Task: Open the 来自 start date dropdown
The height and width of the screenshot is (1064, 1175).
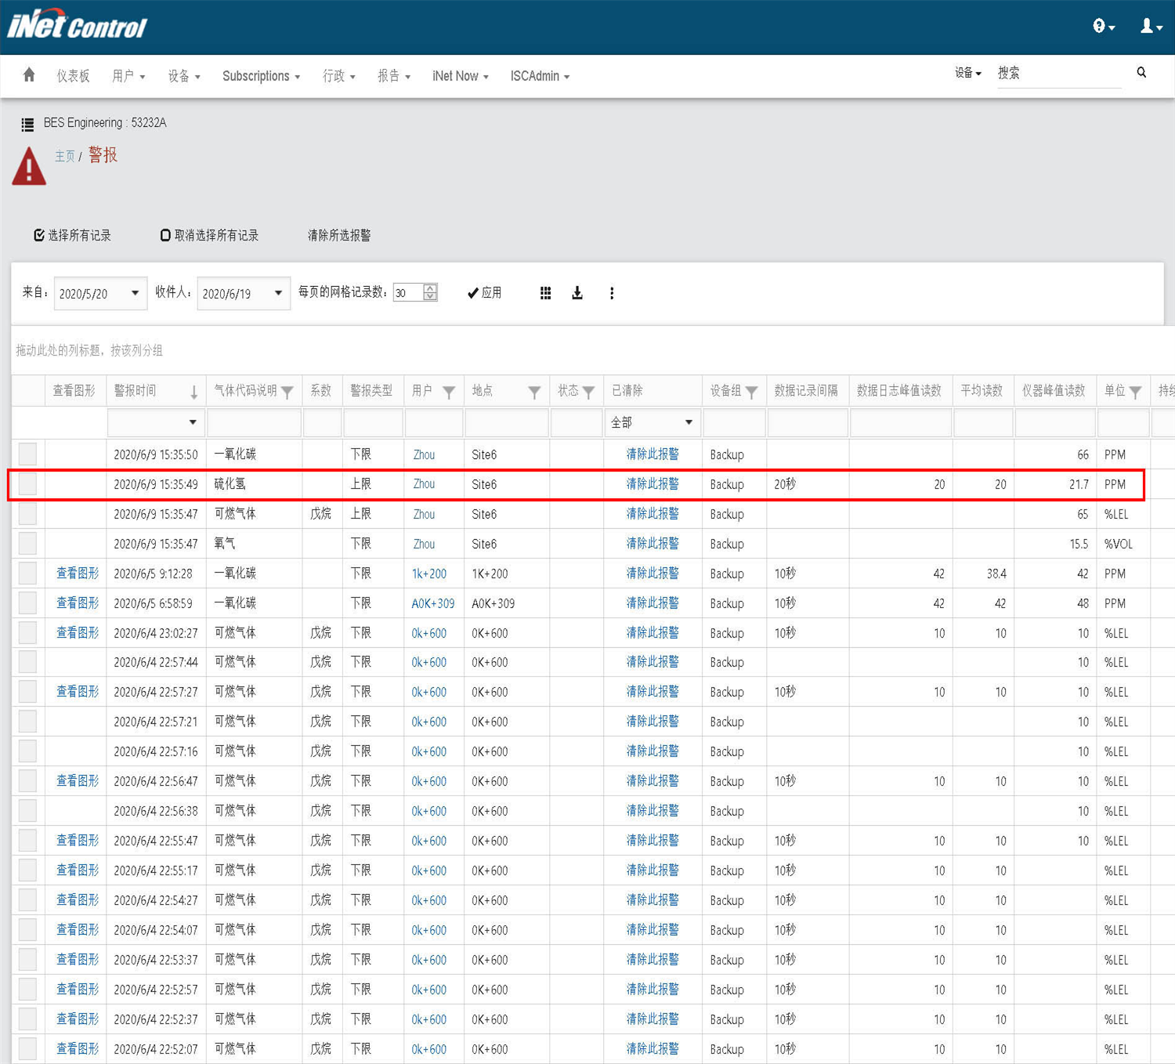Action: click(135, 293)
